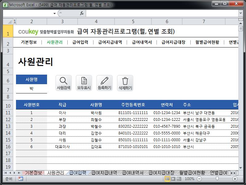
Task: Go to previous sheet tab arrow
Action: (x=10, y=173)
